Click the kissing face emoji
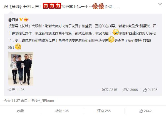The height and width of the screenshot is (116, 166). coord(18,47)
